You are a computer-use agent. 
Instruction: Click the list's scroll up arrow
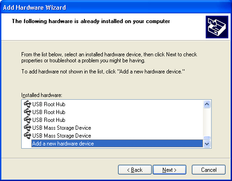coord(207,104)
